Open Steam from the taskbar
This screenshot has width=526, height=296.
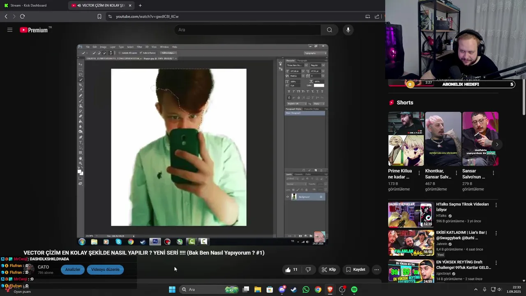click(x=294, y=289)
